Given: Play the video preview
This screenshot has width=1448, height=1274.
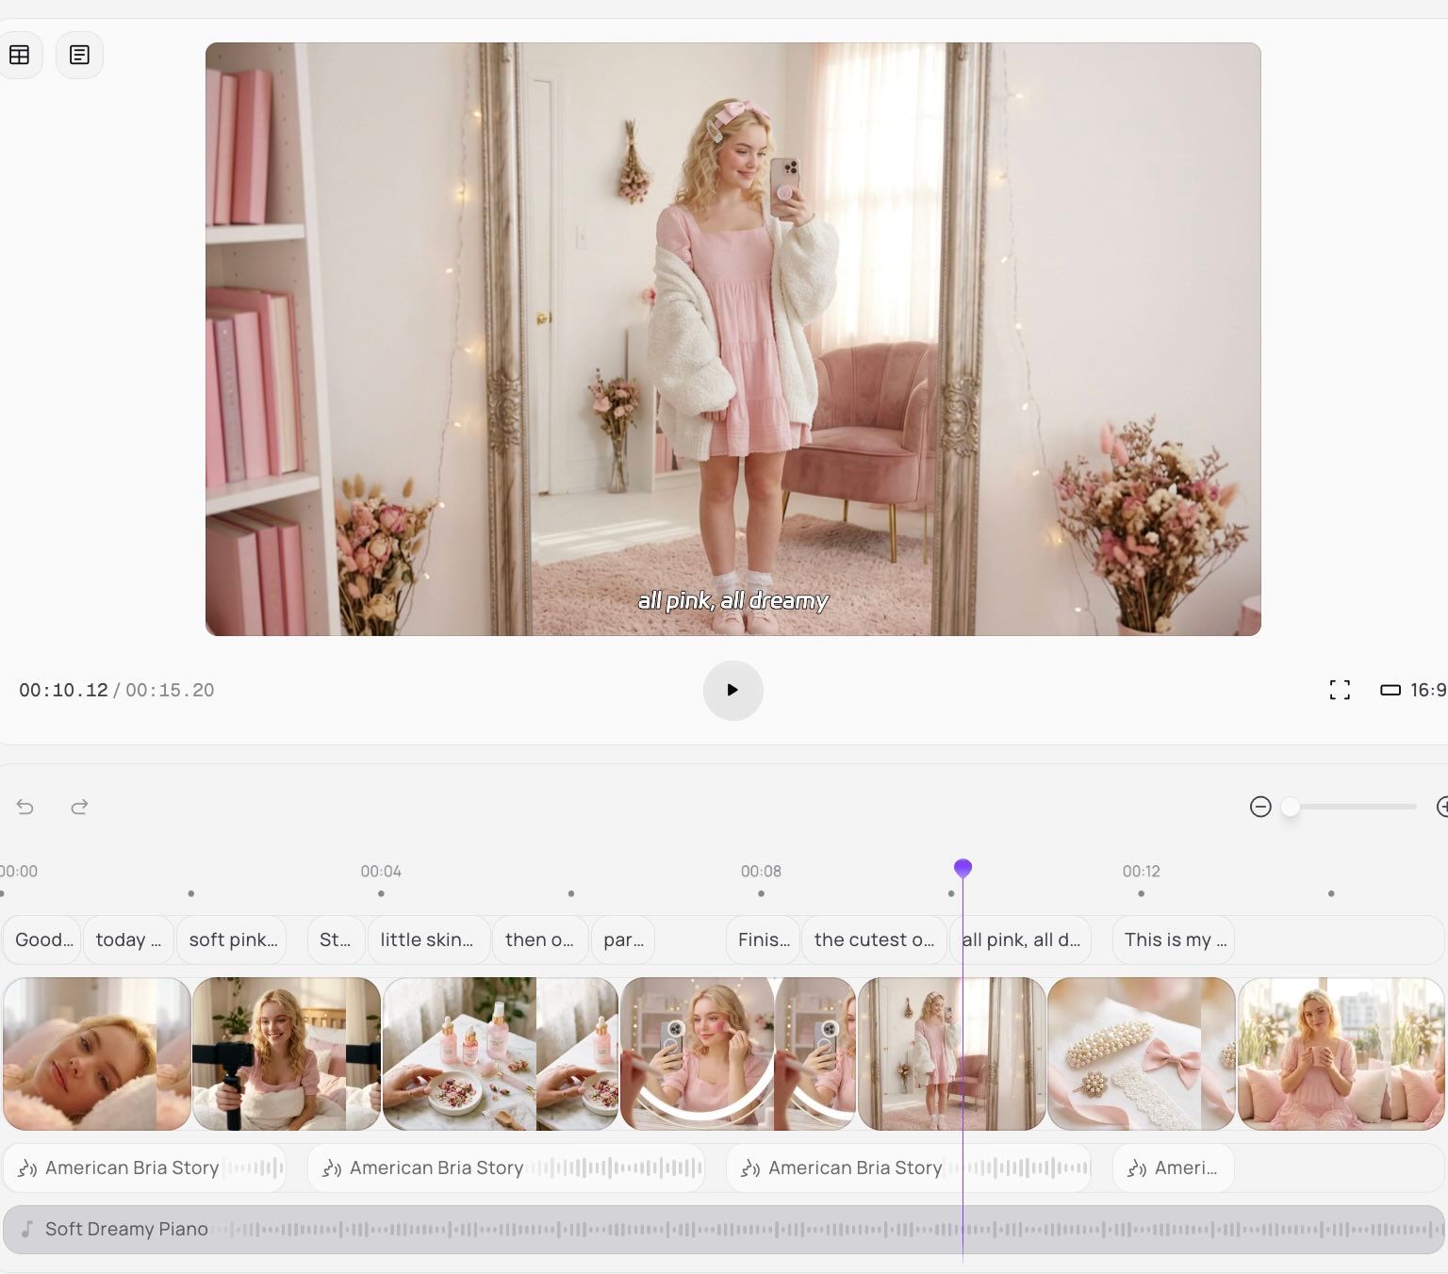Looking at the screenshot, I should click(732, 690).
